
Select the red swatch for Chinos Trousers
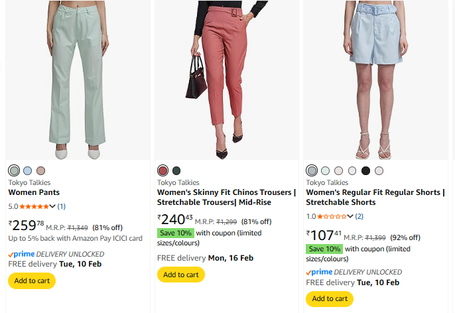pos(163,170)
